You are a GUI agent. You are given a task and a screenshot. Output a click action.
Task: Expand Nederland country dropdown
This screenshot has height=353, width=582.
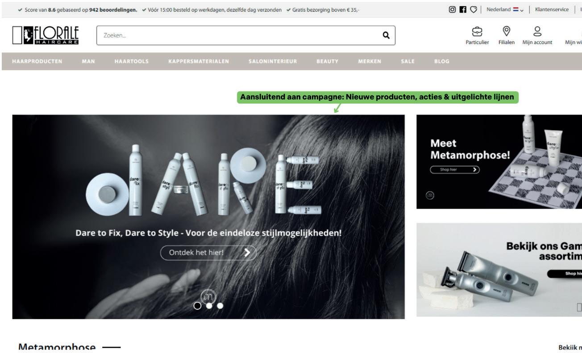tap(505, 10)
